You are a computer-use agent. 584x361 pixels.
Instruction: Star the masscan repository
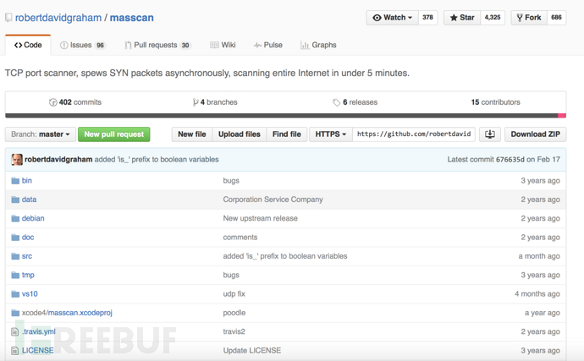[462, 18]
